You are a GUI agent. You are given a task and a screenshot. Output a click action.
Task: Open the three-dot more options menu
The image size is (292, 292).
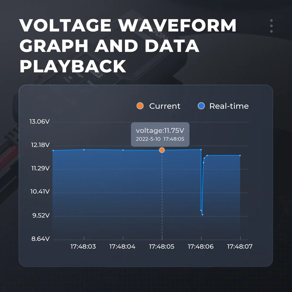click(271, 26)
